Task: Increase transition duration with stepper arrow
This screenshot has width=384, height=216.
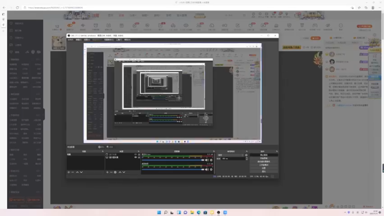Action: (247, 158)
